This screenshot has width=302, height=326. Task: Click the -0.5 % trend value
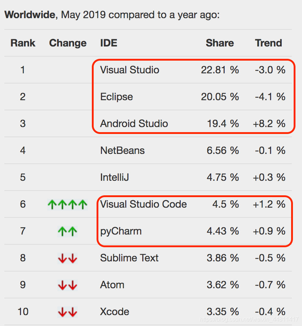tap(270, 258)
